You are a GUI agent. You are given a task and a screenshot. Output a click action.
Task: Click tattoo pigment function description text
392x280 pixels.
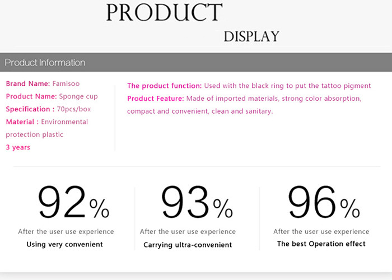tap(287, 86)
